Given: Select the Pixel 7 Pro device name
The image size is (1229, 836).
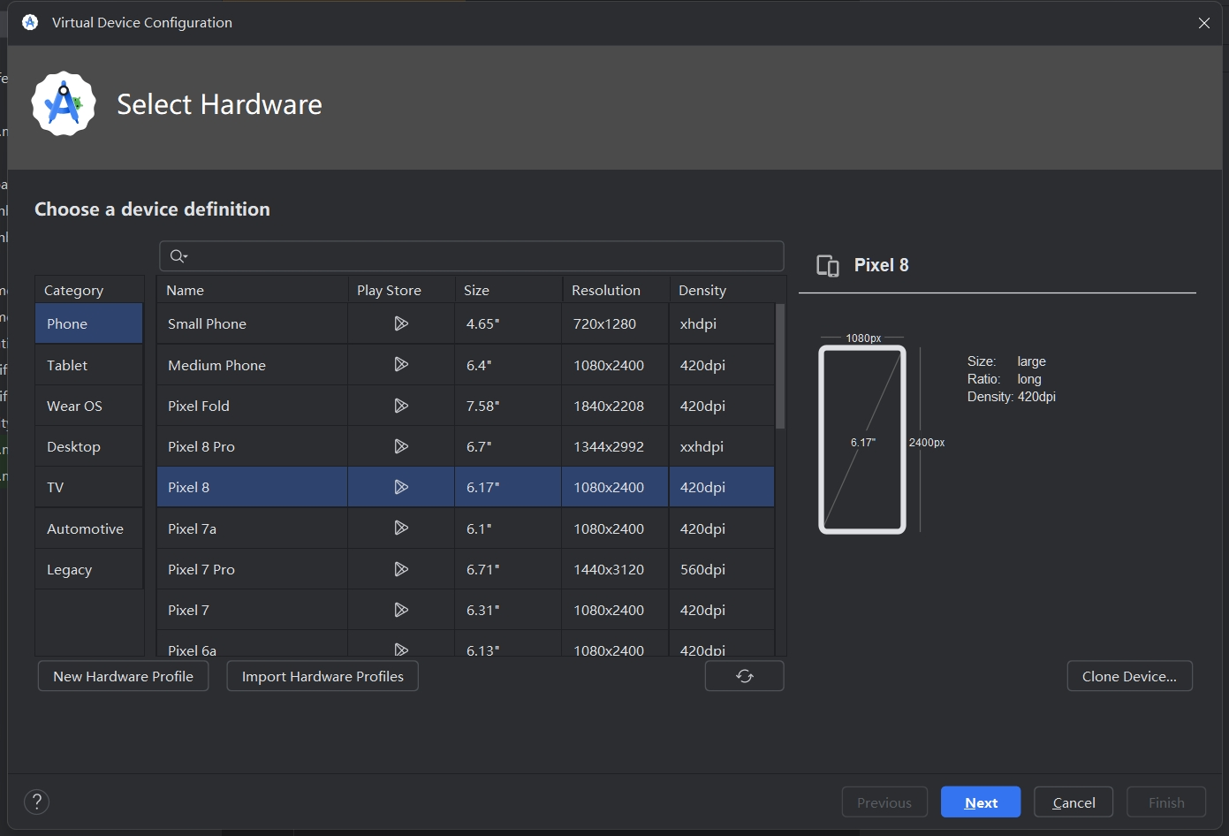Looking at the screenshot, I should pos(201,569).
